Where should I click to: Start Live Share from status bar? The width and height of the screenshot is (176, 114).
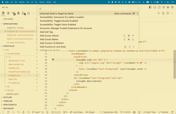point(76,112)
